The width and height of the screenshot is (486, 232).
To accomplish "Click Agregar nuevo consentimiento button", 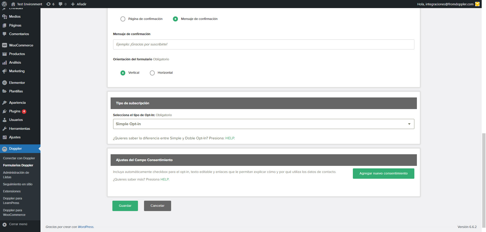I will 383,173.
